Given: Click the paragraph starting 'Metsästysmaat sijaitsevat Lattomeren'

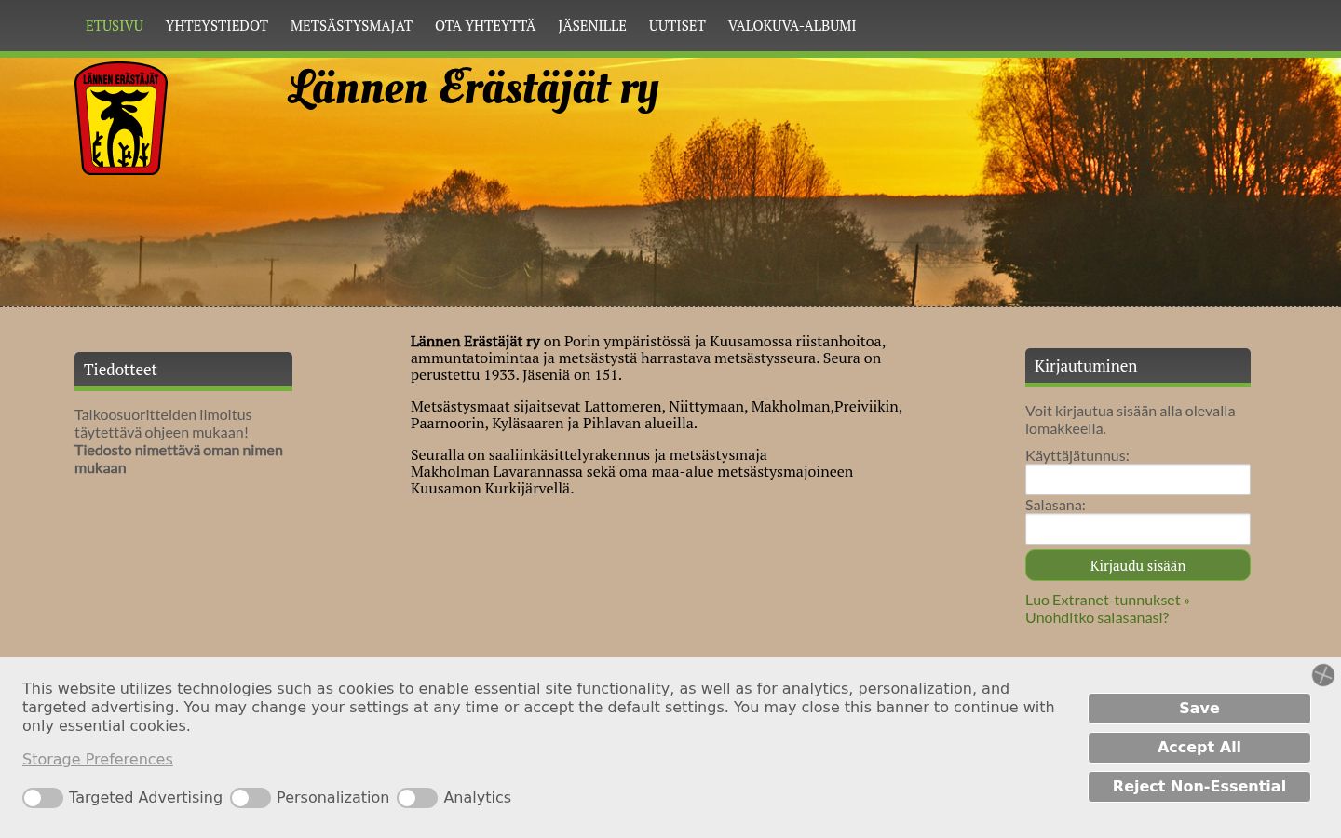Looking at the screenshot, I should click(x=657, y=415).
